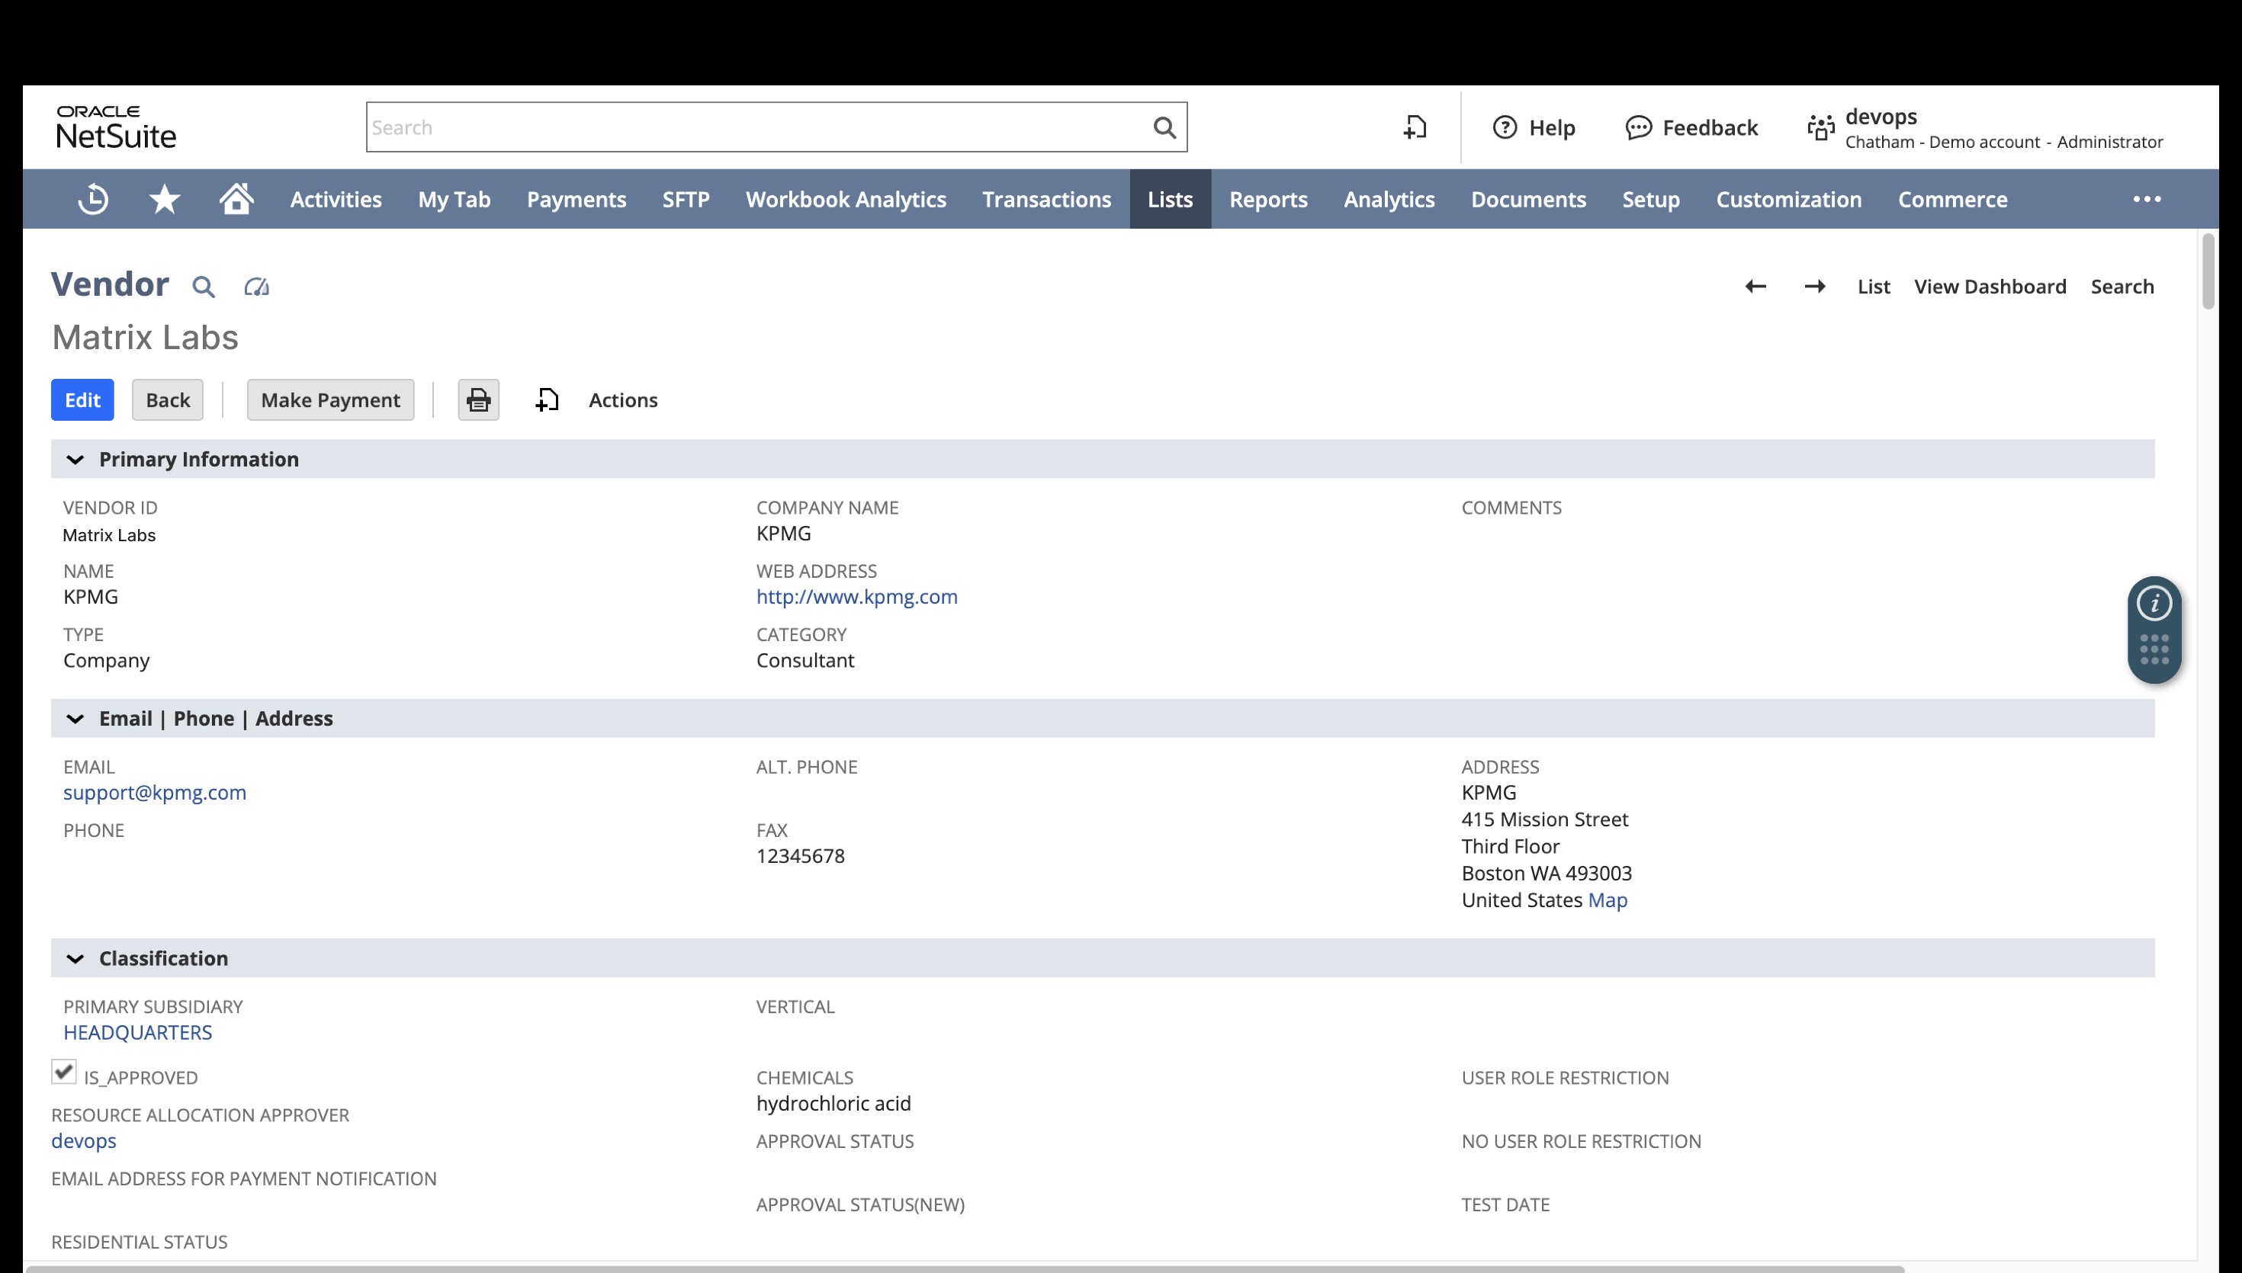Click the vertical page scrollbar

pyautogui.click(x=2208, y=271)
